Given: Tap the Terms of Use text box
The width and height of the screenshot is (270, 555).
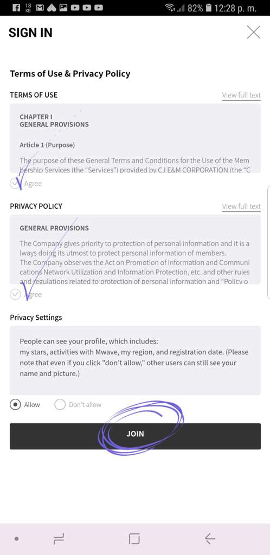Looking at the screenshot, I should point(135,138).
